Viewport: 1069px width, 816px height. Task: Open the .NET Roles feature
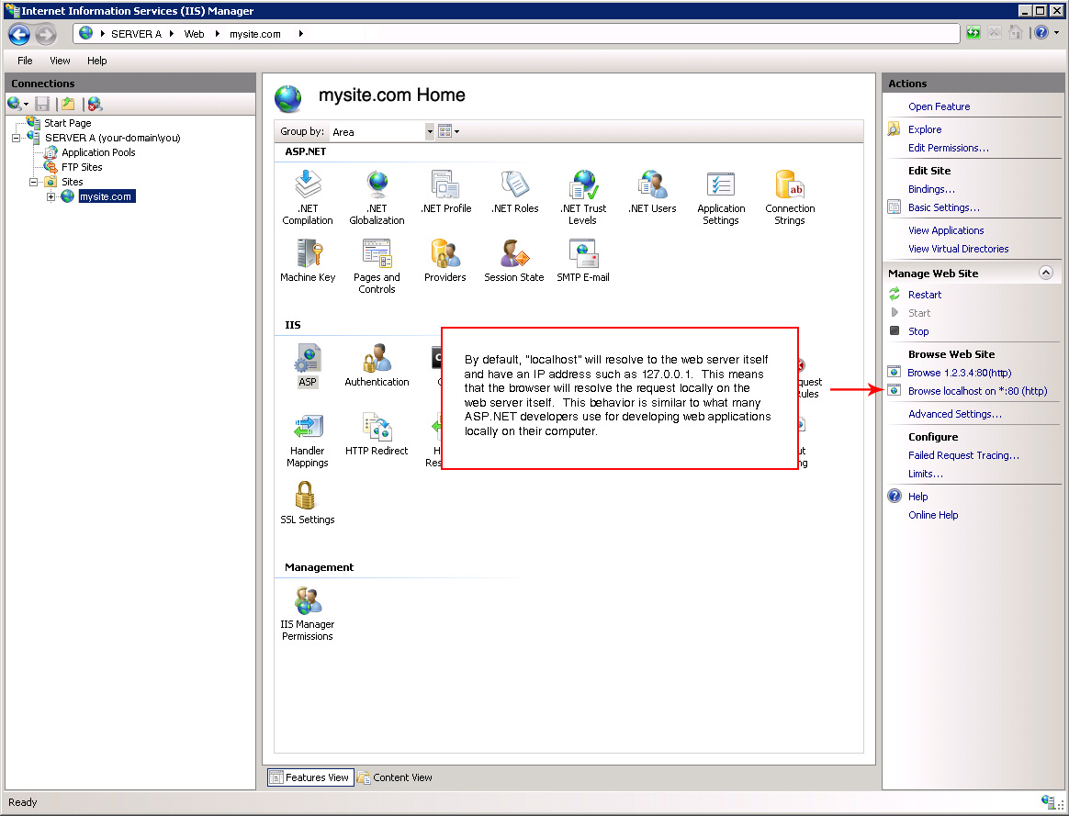514,192
